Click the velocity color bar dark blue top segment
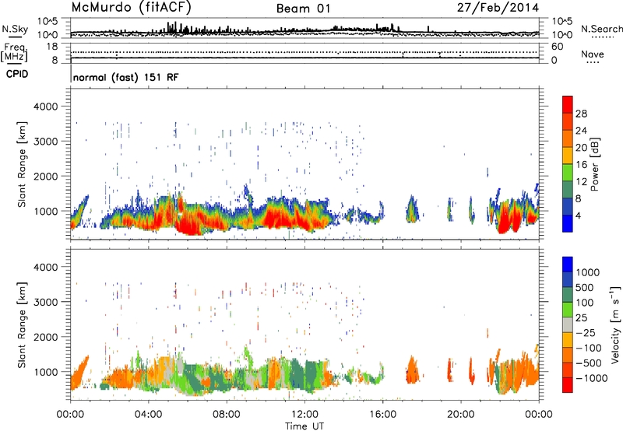 (568, 265)
